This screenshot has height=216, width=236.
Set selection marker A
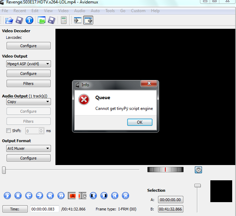tap(72, 196)
